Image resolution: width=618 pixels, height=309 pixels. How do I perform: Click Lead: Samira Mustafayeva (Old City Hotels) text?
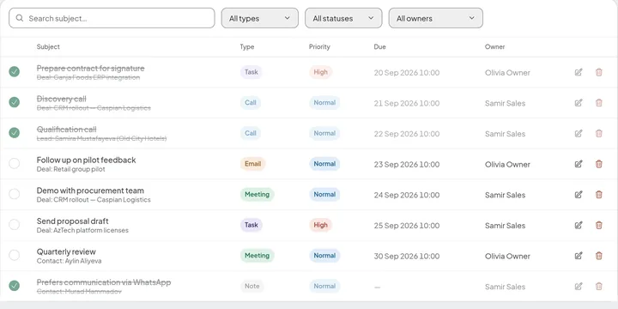point(101,139)
